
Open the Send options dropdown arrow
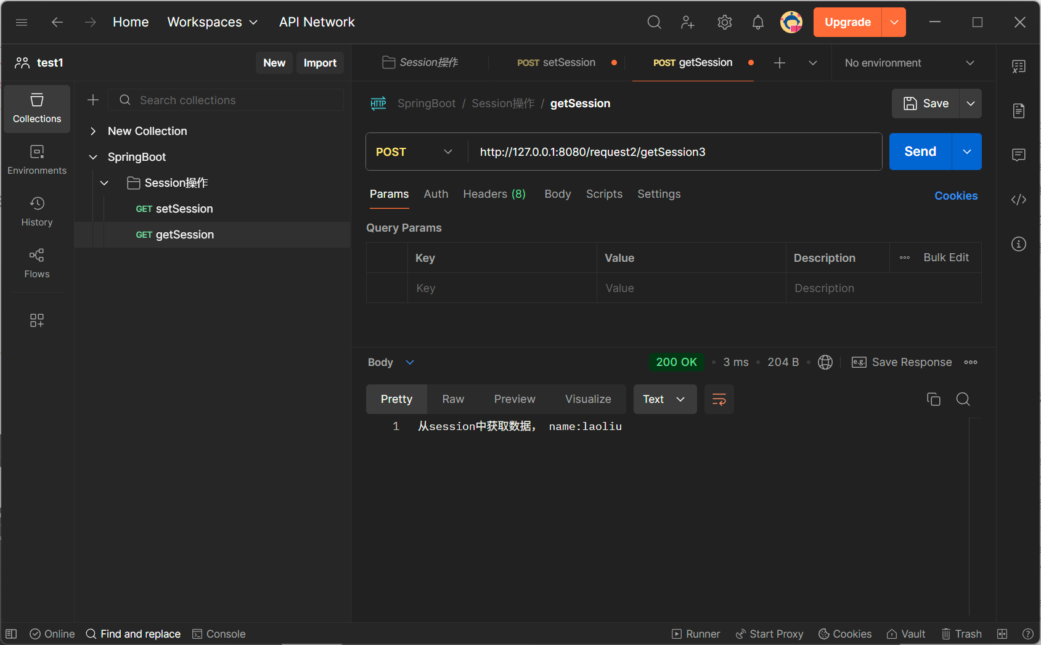tap(967, 152)
